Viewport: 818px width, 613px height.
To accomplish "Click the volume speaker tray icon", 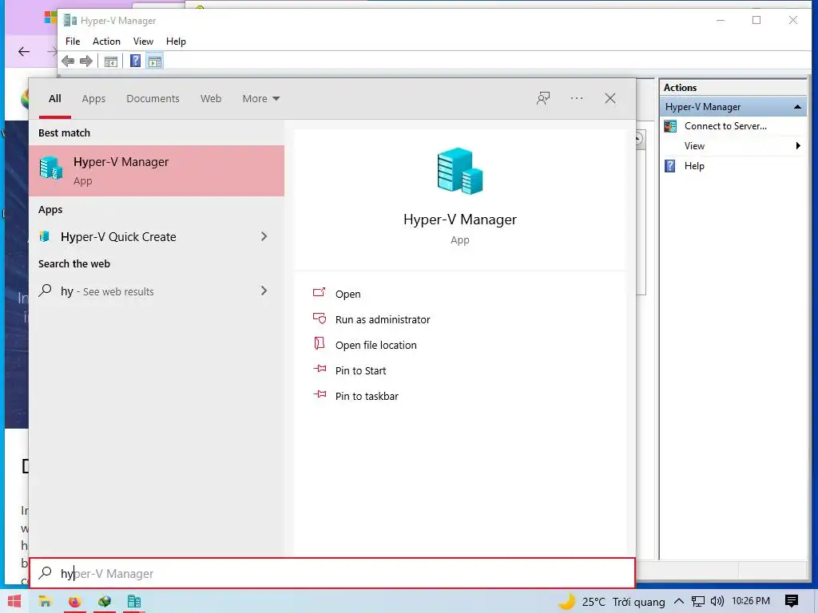I will tap(717, 602).
